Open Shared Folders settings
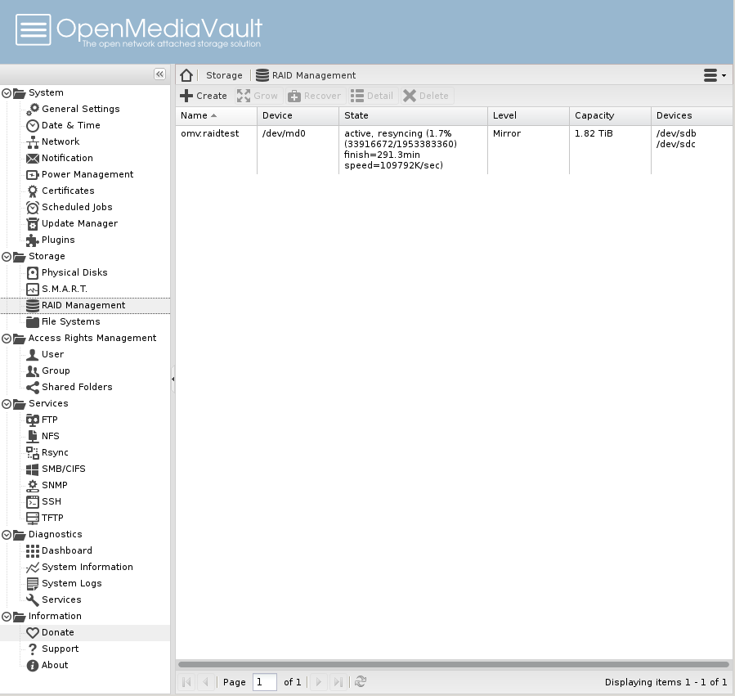Viewport: 735px width, 696px height. 77,387
